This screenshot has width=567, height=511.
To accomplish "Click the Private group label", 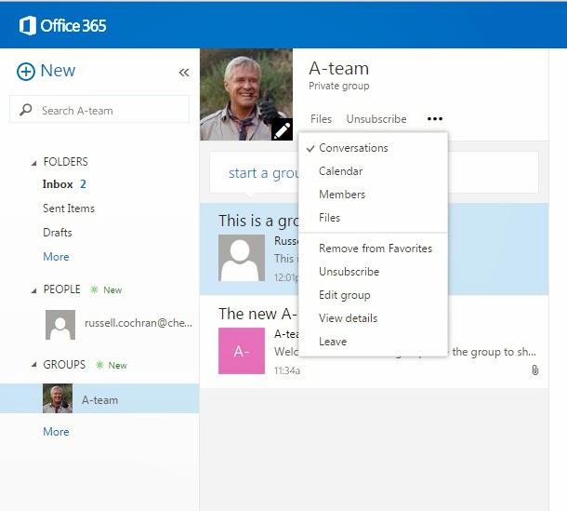I will 339,86.
